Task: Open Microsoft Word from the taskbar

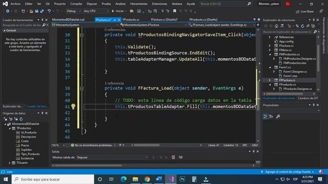Action: point(159,179)
